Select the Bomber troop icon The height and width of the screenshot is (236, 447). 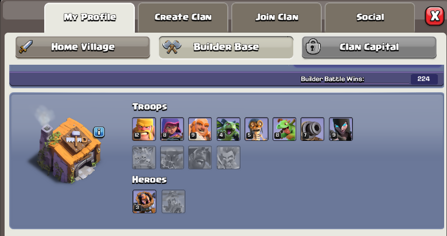[x=256, y=129]
